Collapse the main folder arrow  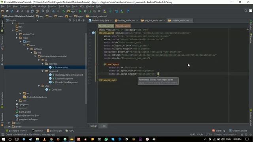17,38
